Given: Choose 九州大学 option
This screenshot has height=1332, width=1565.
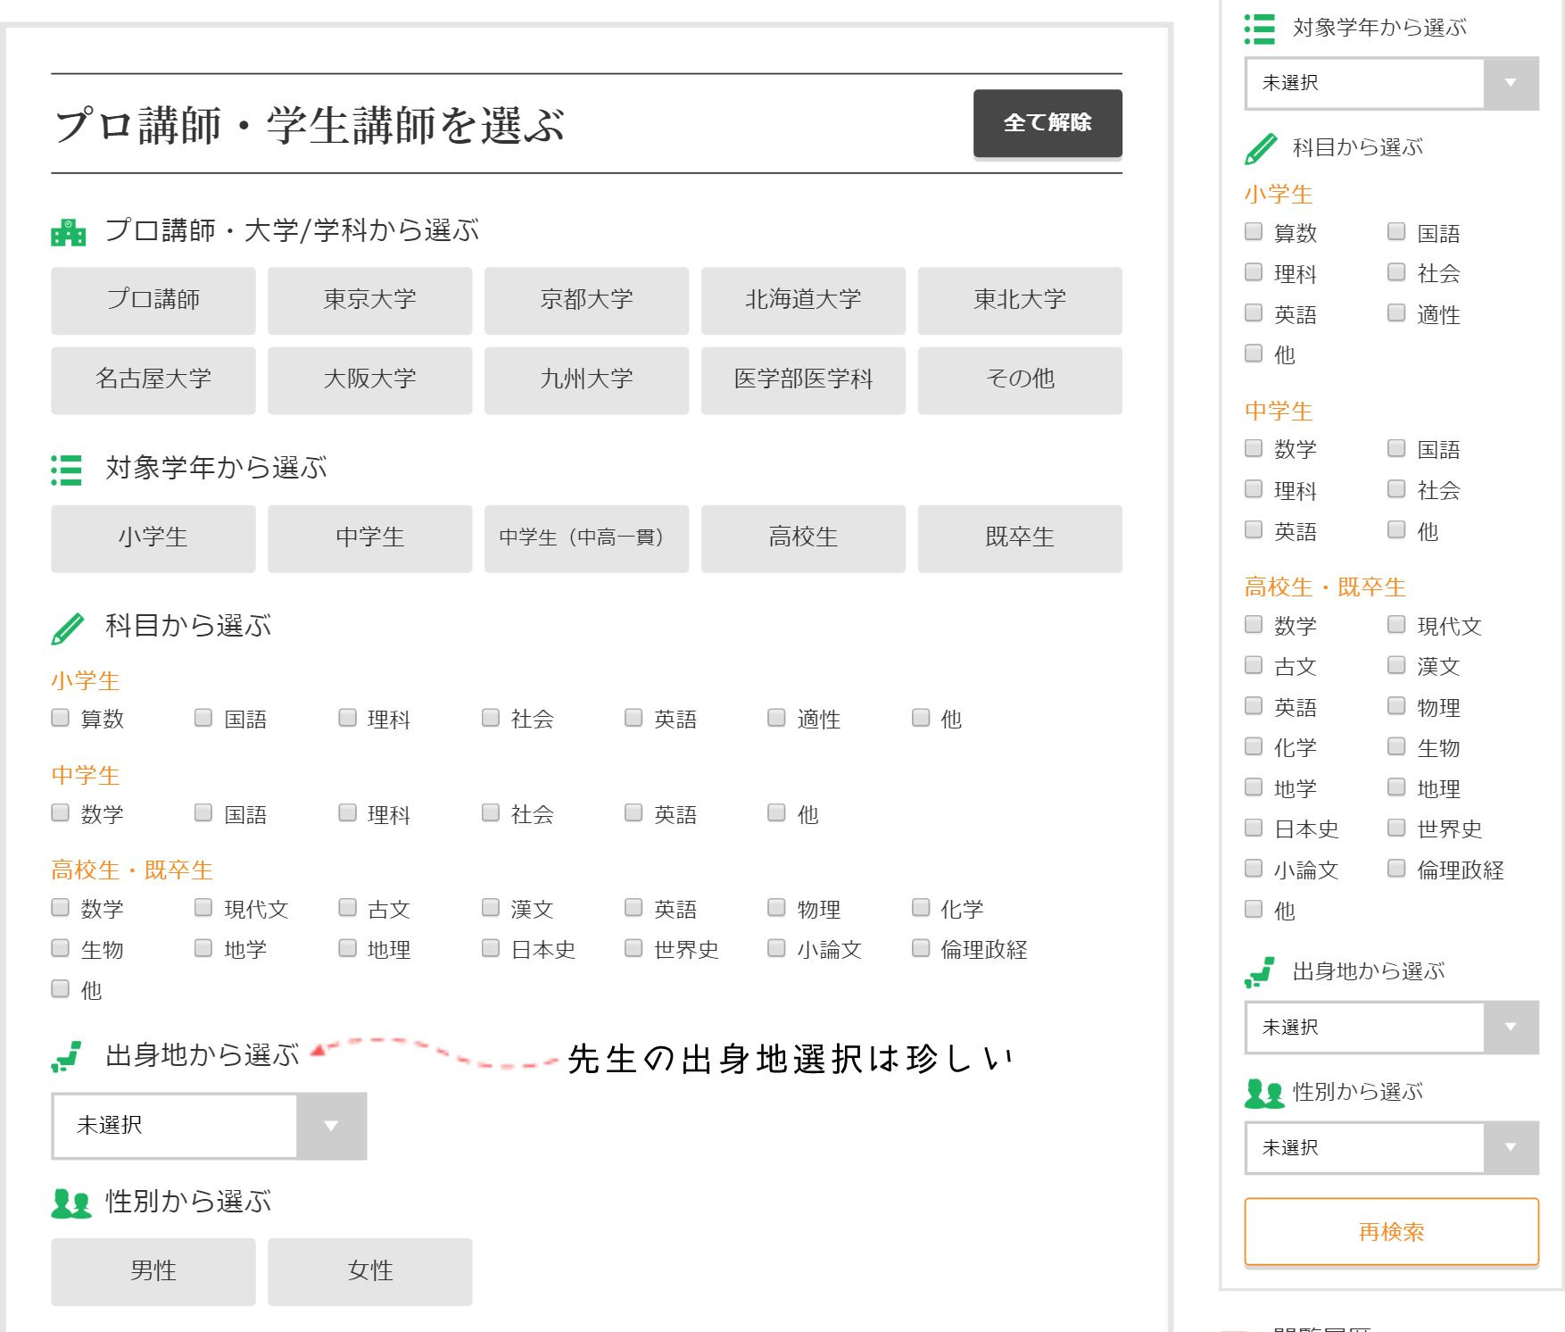Looking at the screenshot, I should 587,380.
